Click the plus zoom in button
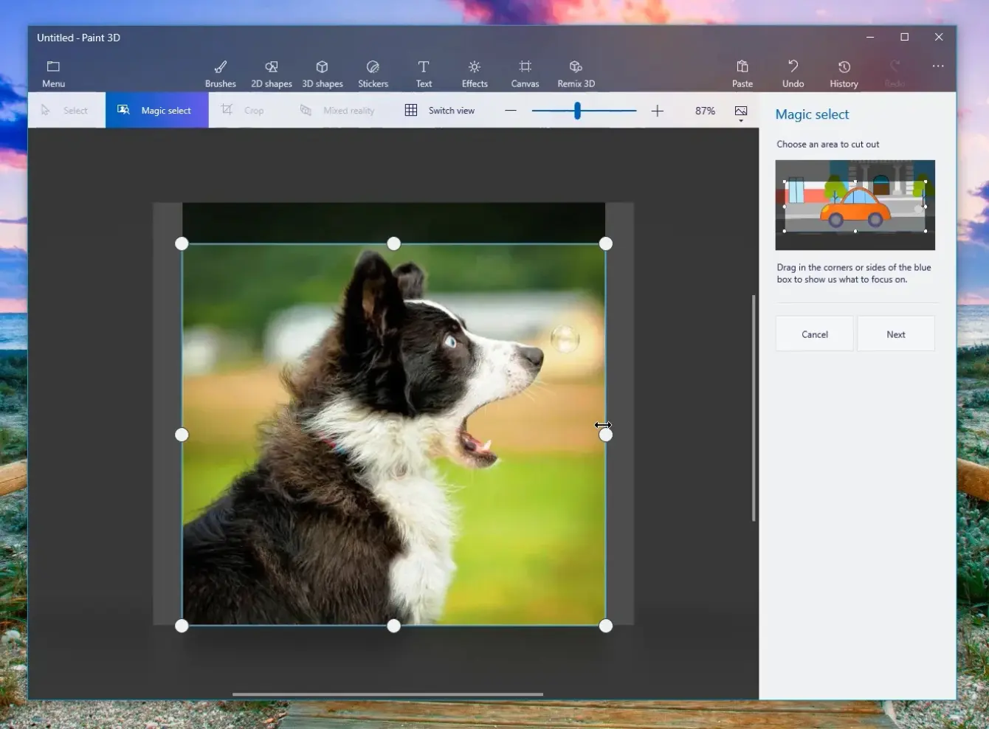The image size is (989, 729). point(657,111)
